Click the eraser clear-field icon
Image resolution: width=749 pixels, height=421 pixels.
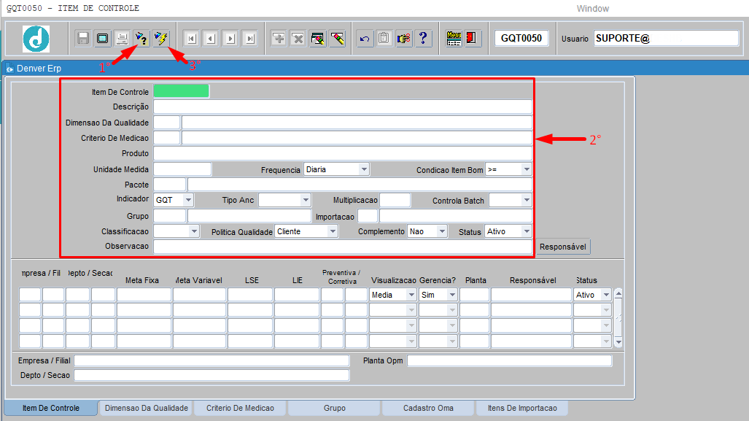[337, 38]
